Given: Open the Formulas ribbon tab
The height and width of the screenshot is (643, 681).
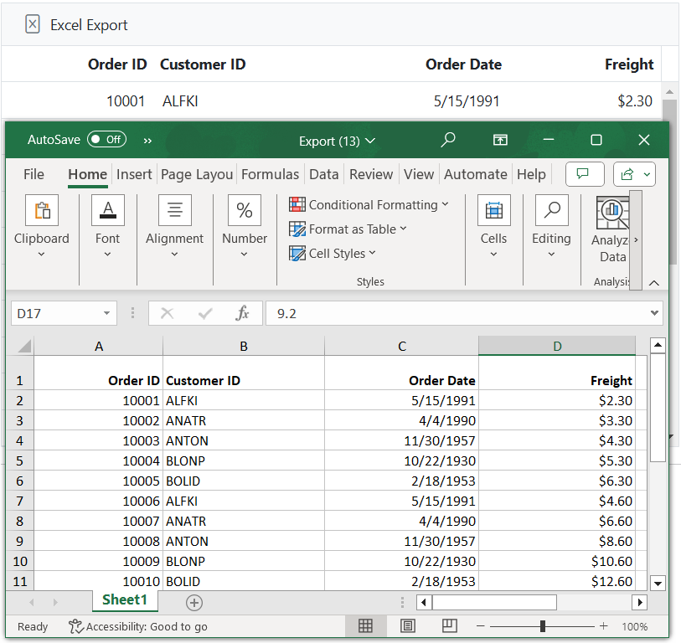Looking at the screenshot, I should coord(270,174).
